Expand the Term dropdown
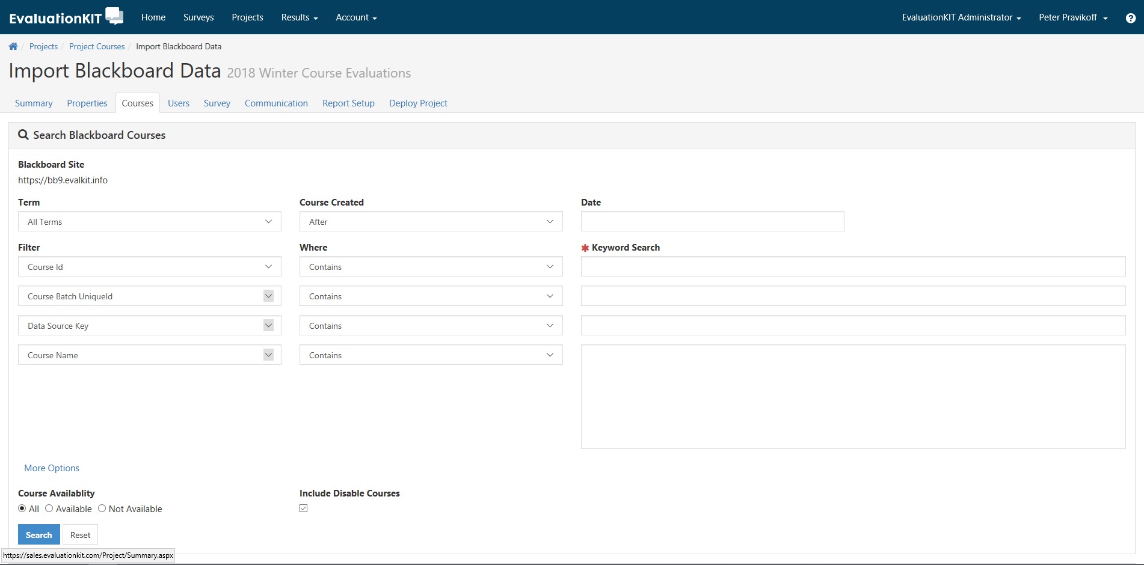 click(x=149, y=222)
